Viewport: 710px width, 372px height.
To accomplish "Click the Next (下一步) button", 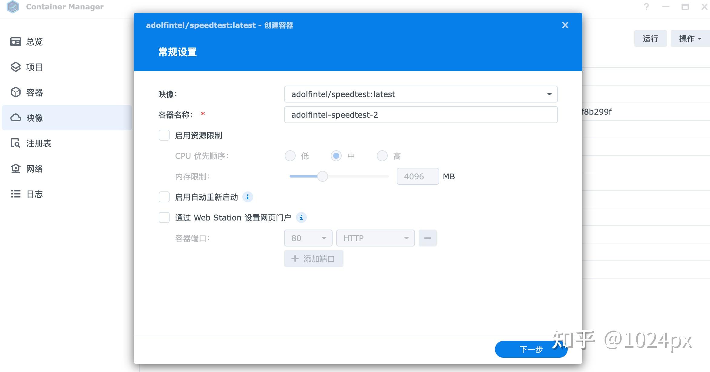I will click(531, 349).
